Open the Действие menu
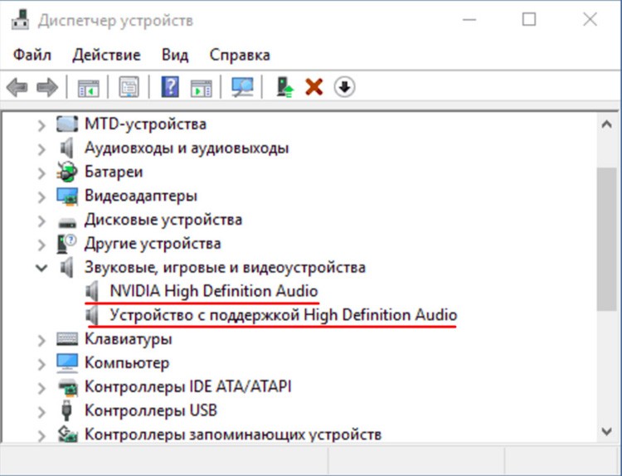 (x=106, y=55)
